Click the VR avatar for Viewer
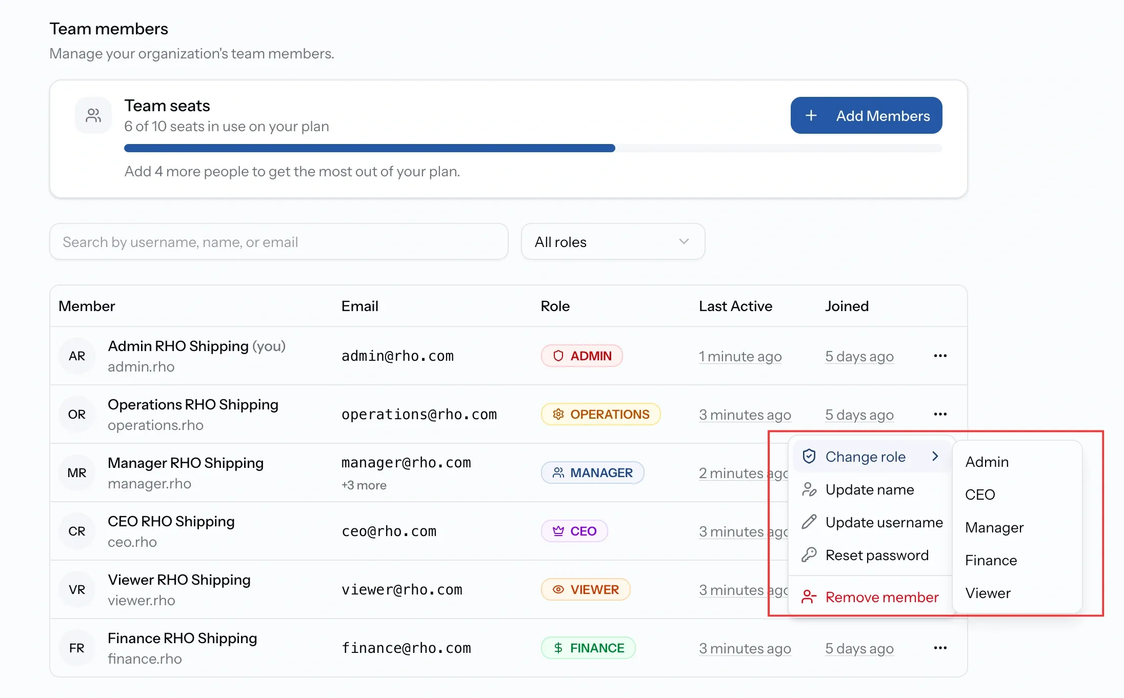 [77, 589]
